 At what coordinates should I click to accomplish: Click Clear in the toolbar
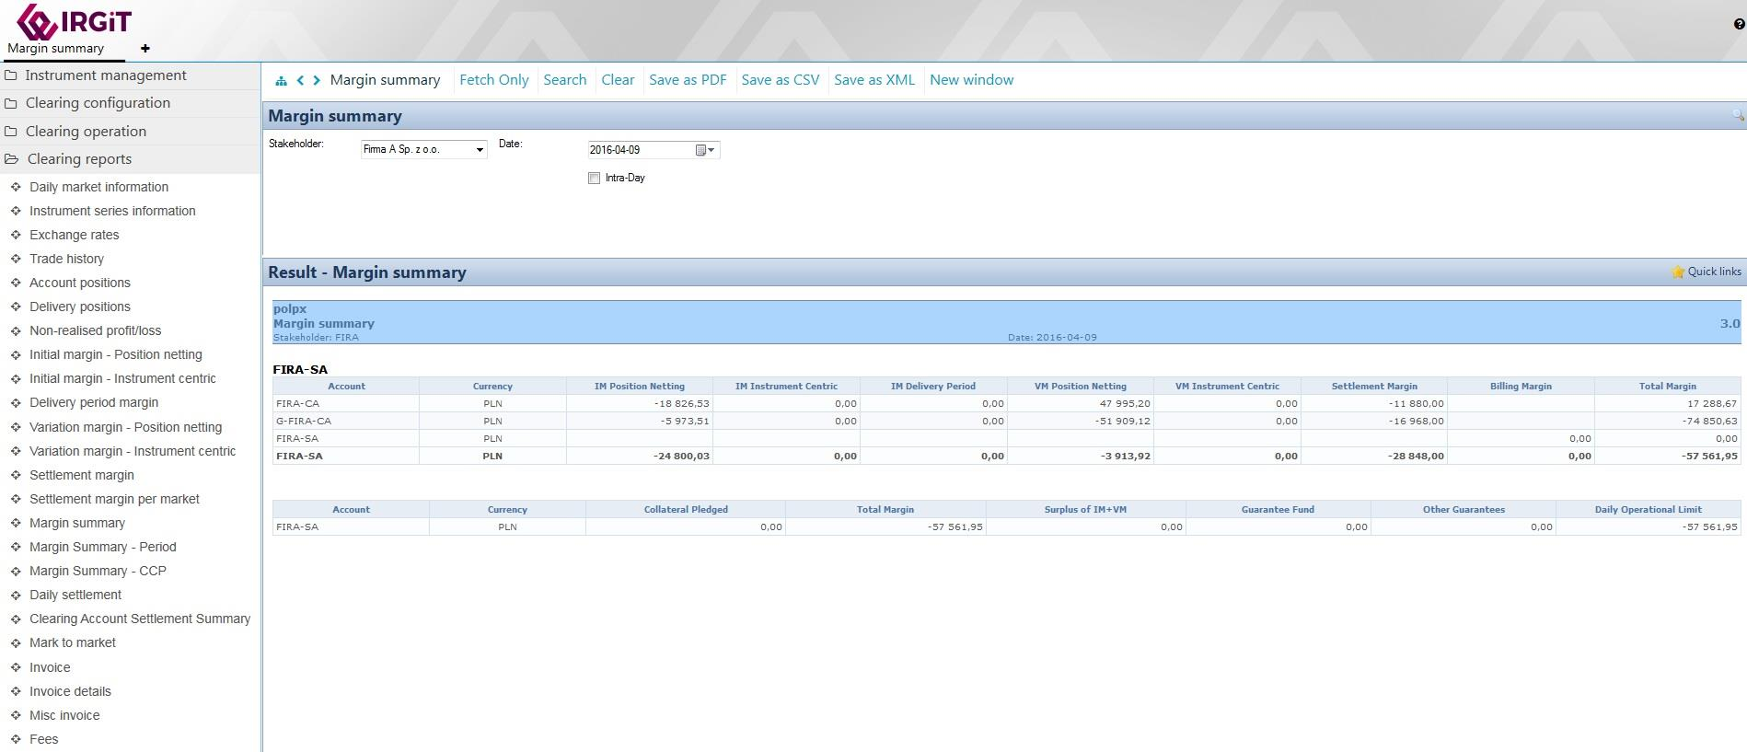coord(618,80)
